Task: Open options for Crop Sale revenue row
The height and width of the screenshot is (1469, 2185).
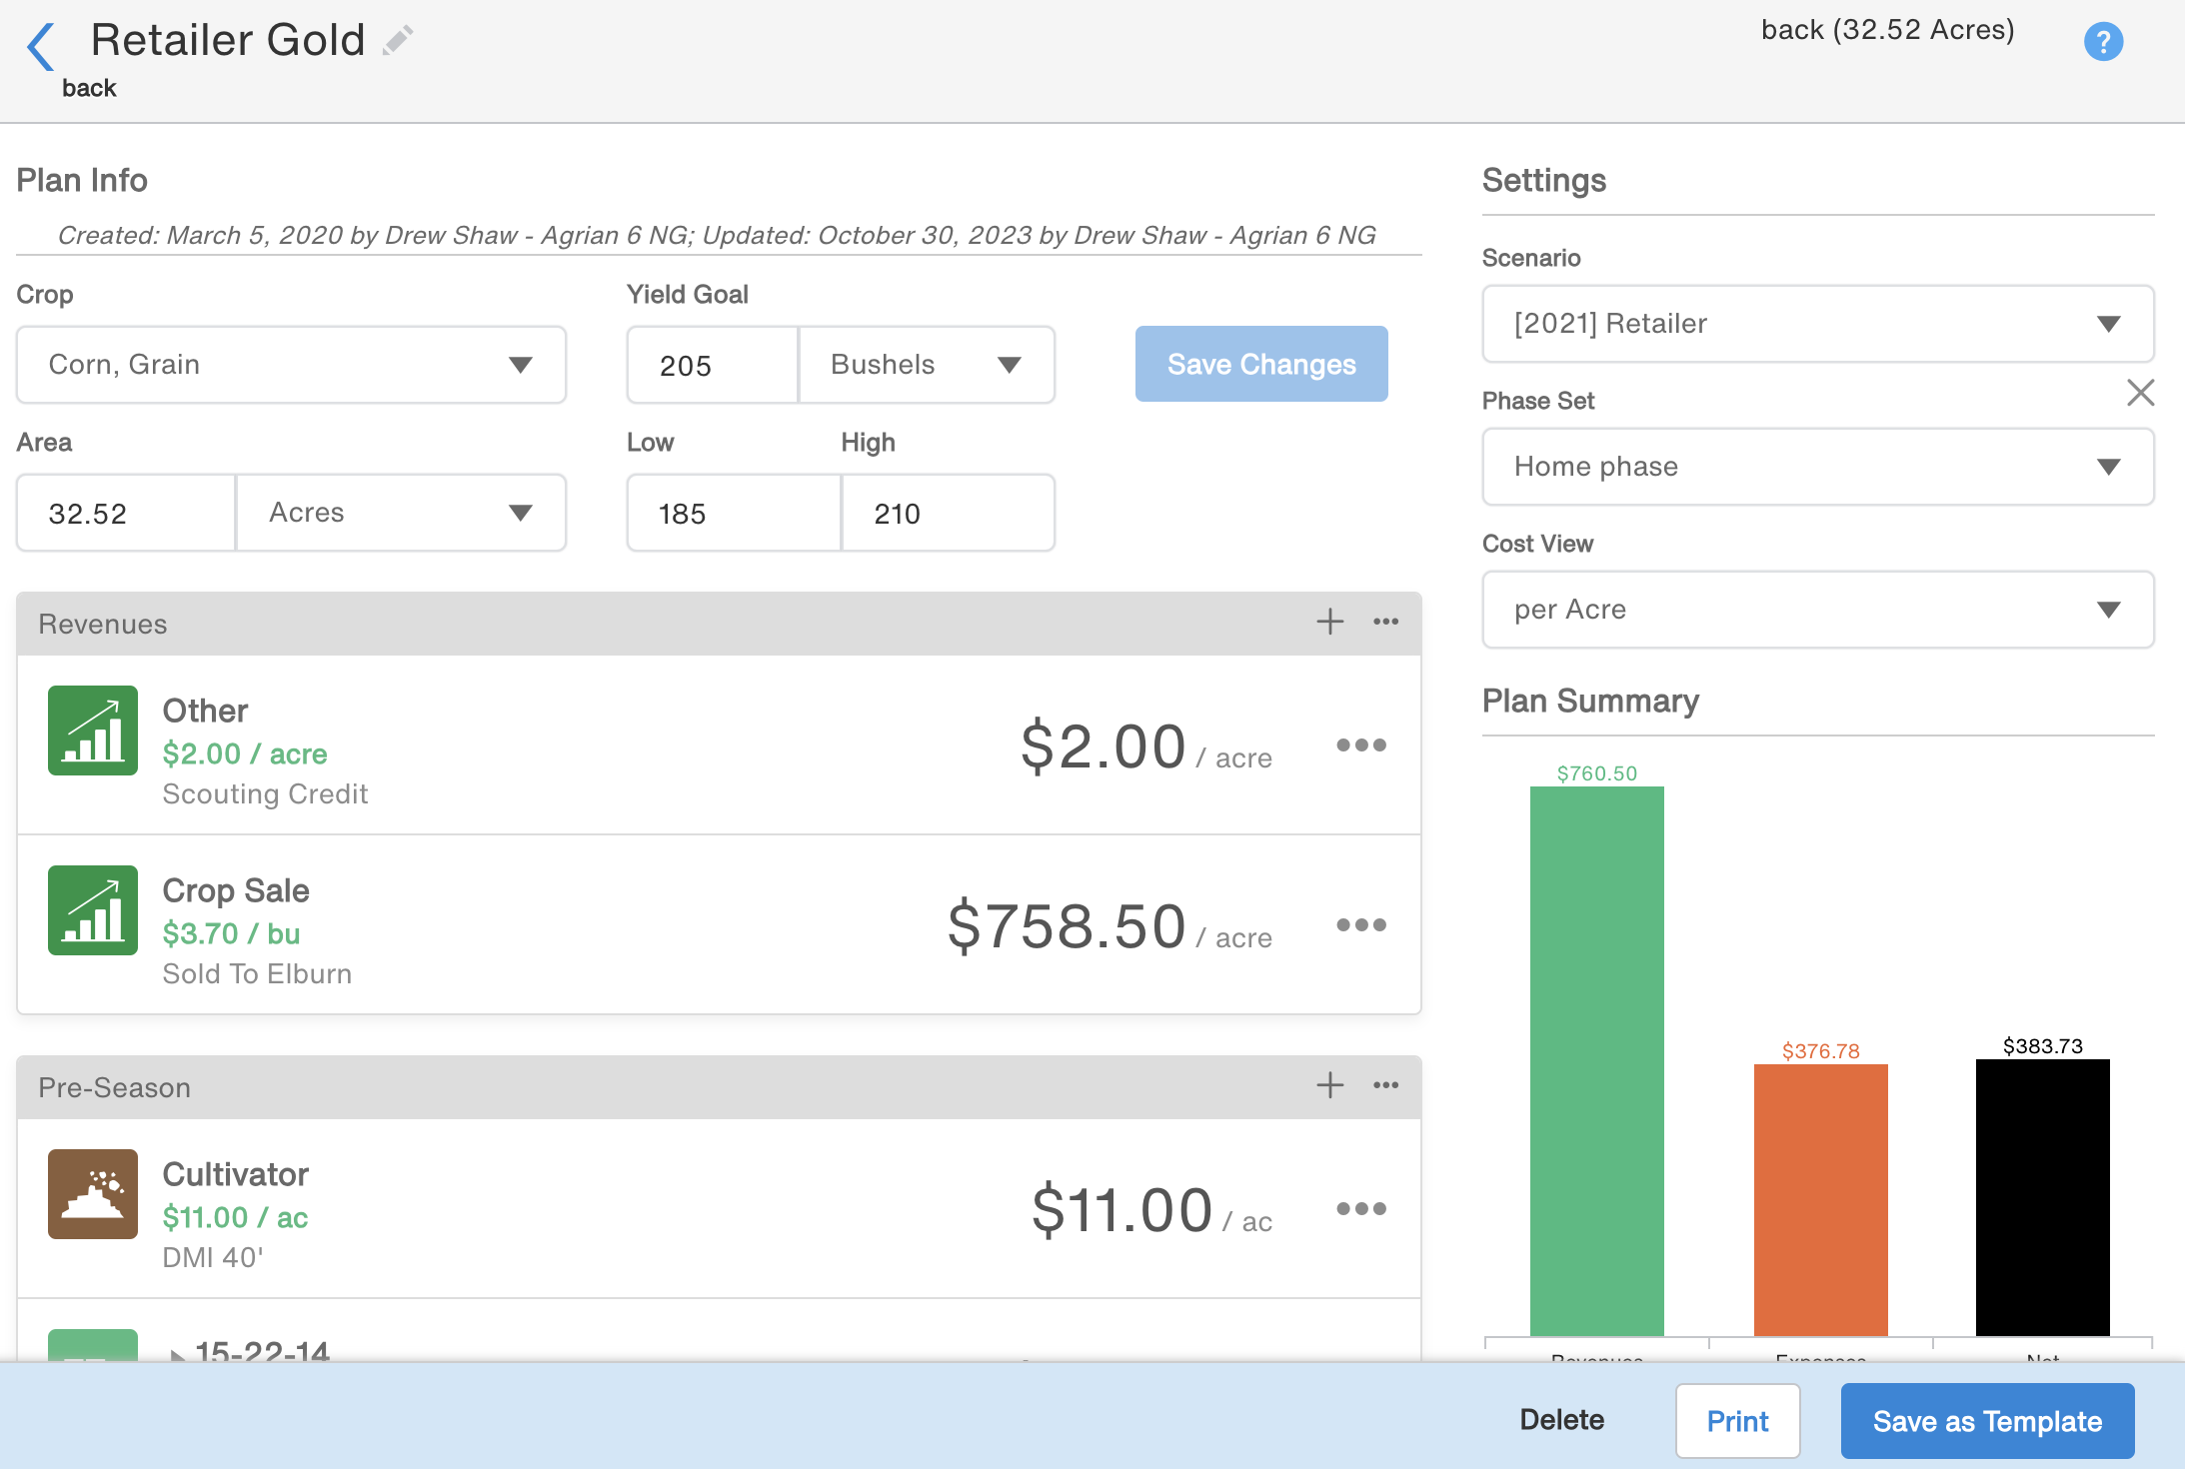Action: tap(1360, 925)
